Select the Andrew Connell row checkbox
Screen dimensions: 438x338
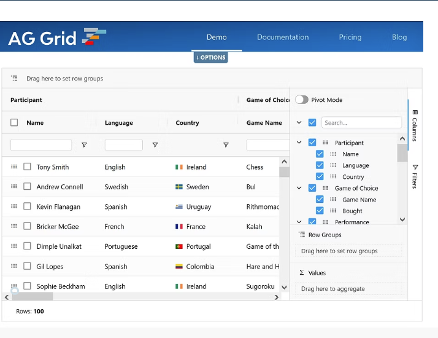tap(27, 186)
